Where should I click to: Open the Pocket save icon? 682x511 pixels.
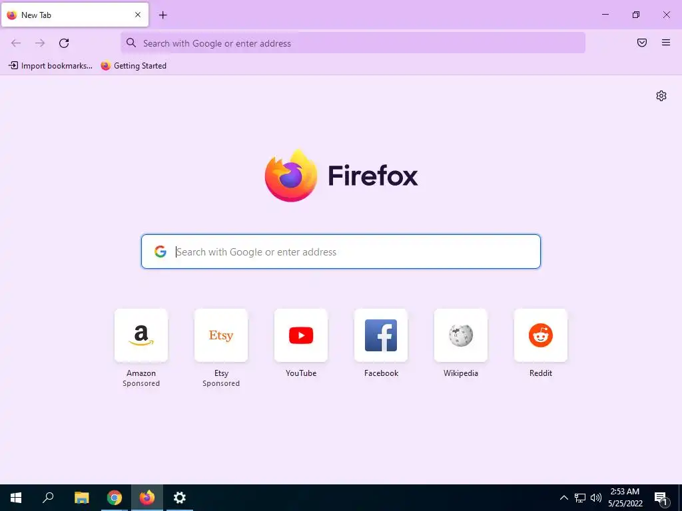coord(642,43)
